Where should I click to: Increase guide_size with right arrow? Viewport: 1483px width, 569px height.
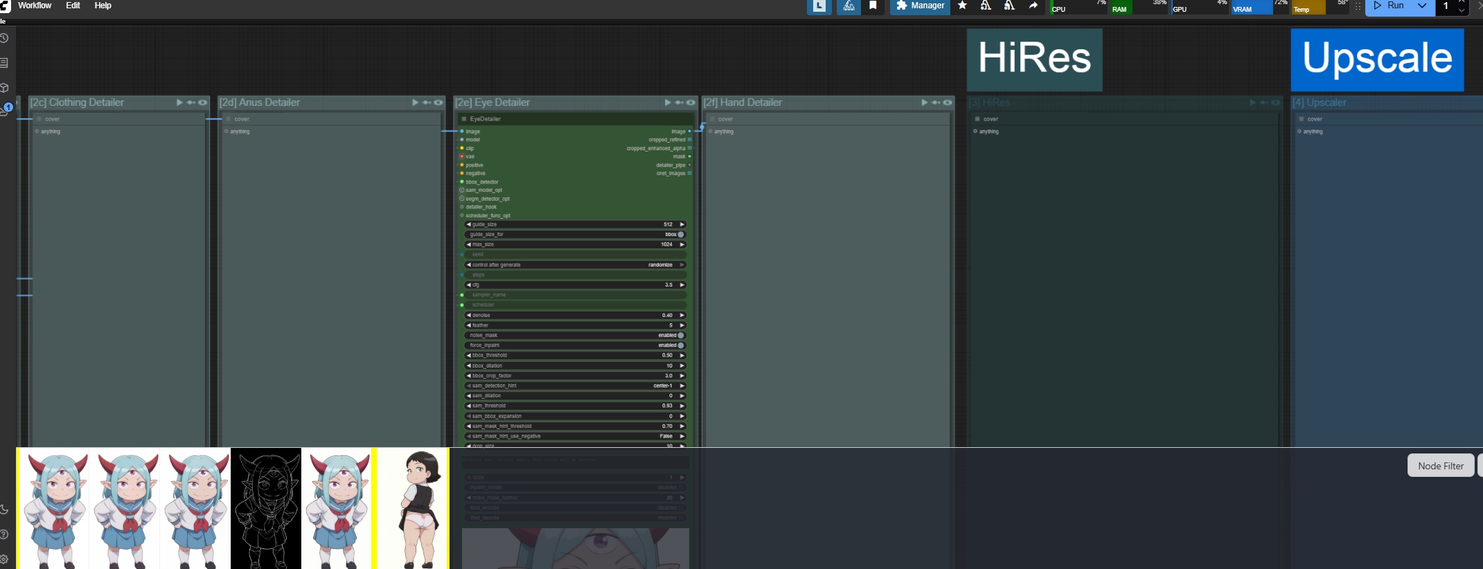tap(682, 224)
